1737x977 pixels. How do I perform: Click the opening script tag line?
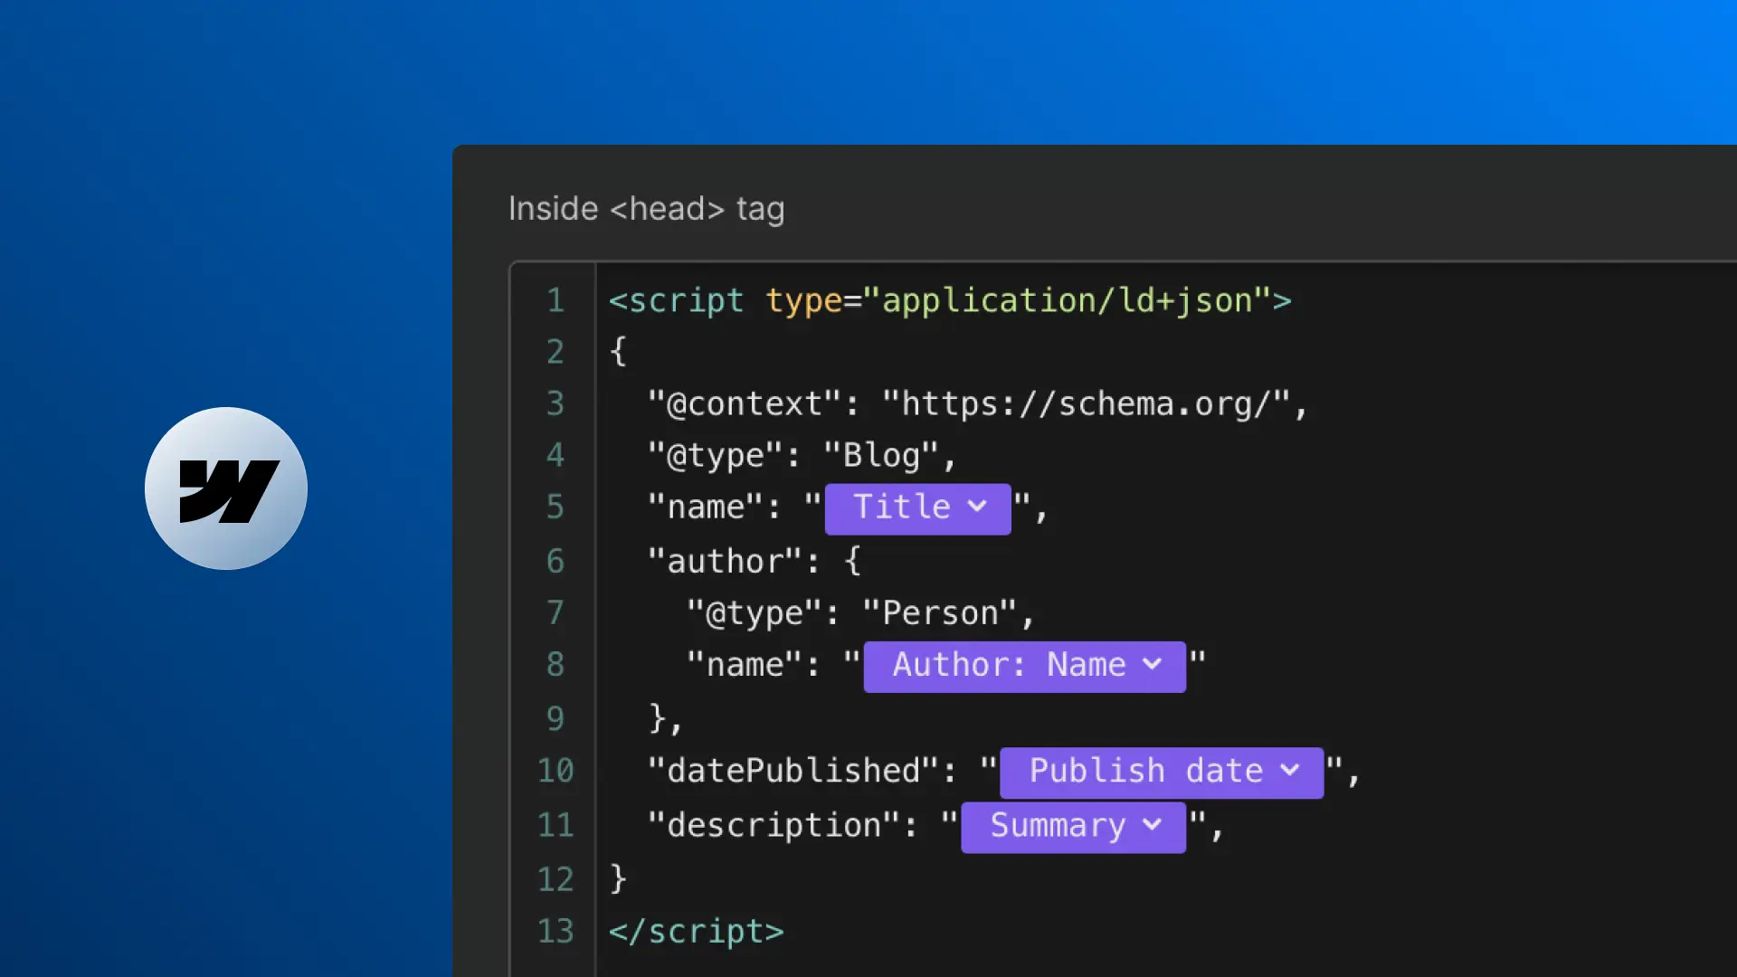[x=950, y=300]
